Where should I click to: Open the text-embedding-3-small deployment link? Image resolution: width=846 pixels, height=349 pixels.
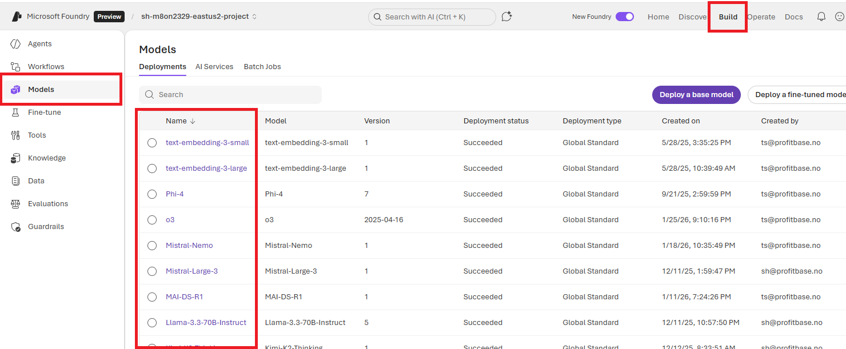tap(207, 143)
